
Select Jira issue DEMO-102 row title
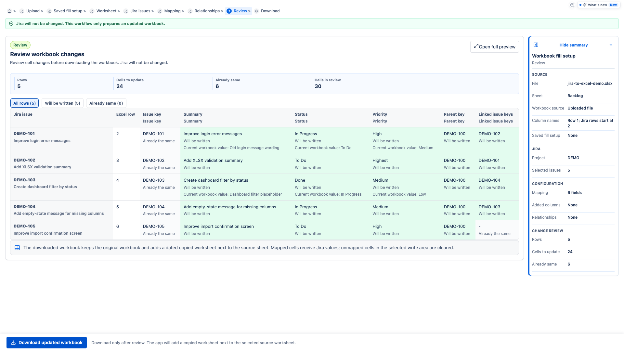pos(24,160)
